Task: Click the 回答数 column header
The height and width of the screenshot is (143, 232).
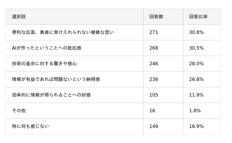Action: [156, 17]
